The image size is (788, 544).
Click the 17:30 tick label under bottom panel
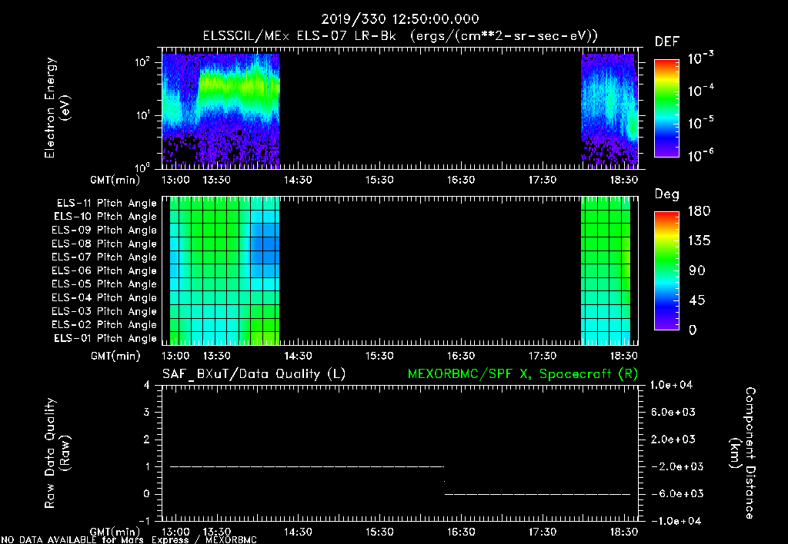pos(543,532)
